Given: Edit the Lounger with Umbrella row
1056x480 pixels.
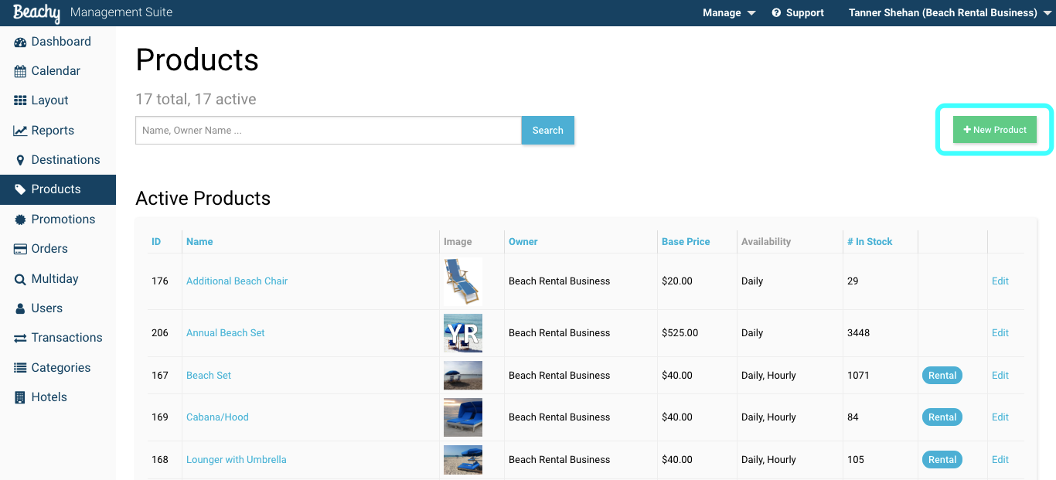Looking at the screenshot, I should (x=1000, y=460).
